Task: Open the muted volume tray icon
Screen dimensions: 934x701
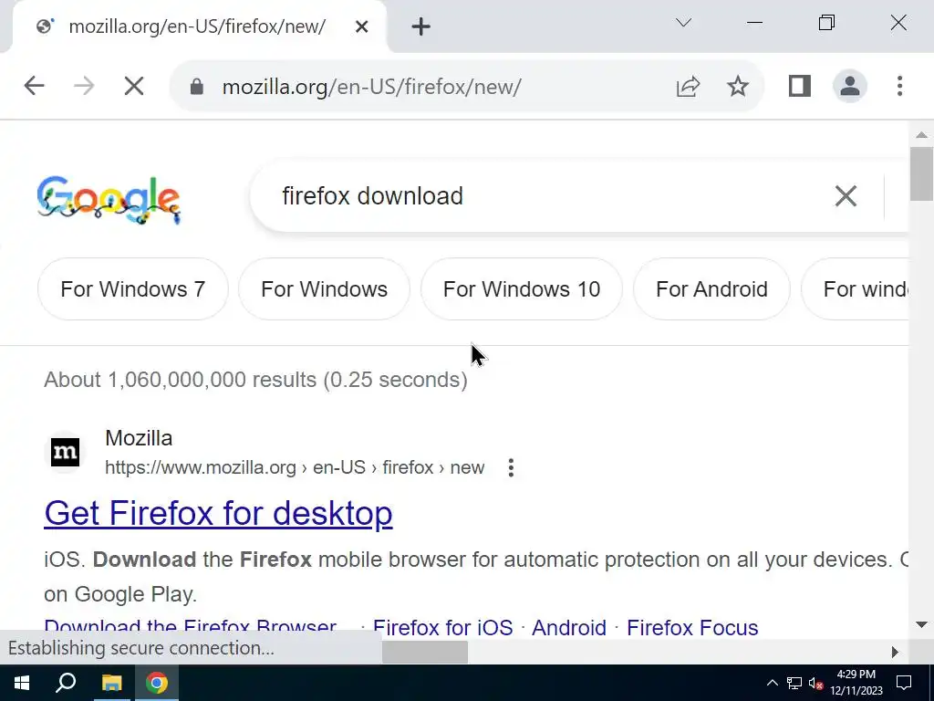Action: click(x=816, y=683)
